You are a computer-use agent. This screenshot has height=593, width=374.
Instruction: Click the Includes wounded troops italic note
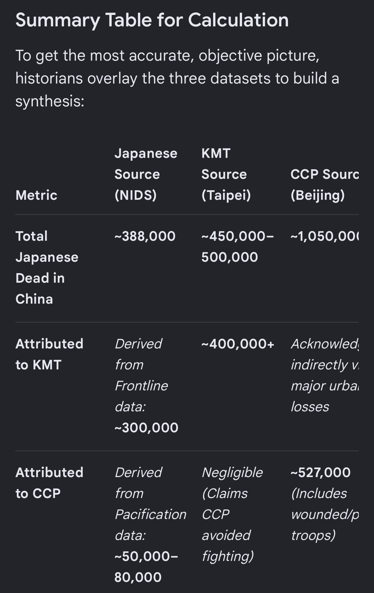click(x=325, y=514)
